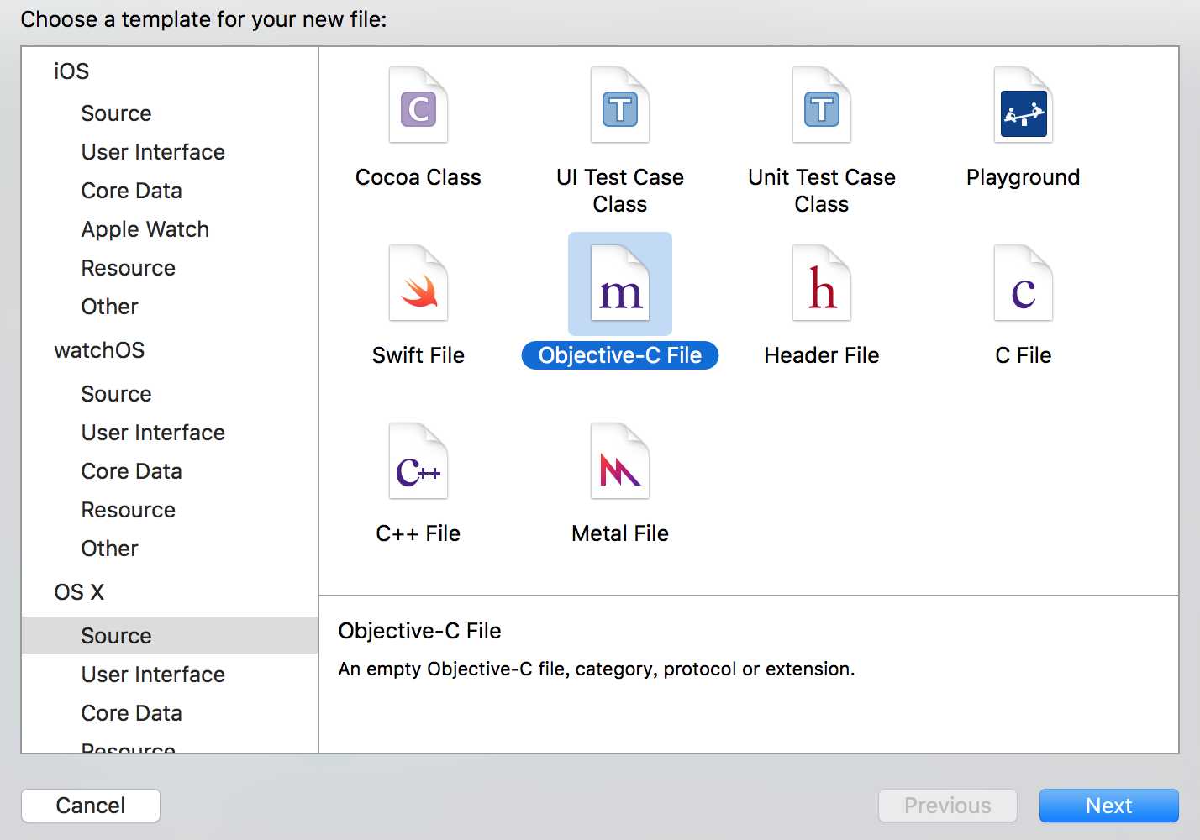Select the Objective-C File m icon
This screenshot has width=1200, height=840.
620,284
